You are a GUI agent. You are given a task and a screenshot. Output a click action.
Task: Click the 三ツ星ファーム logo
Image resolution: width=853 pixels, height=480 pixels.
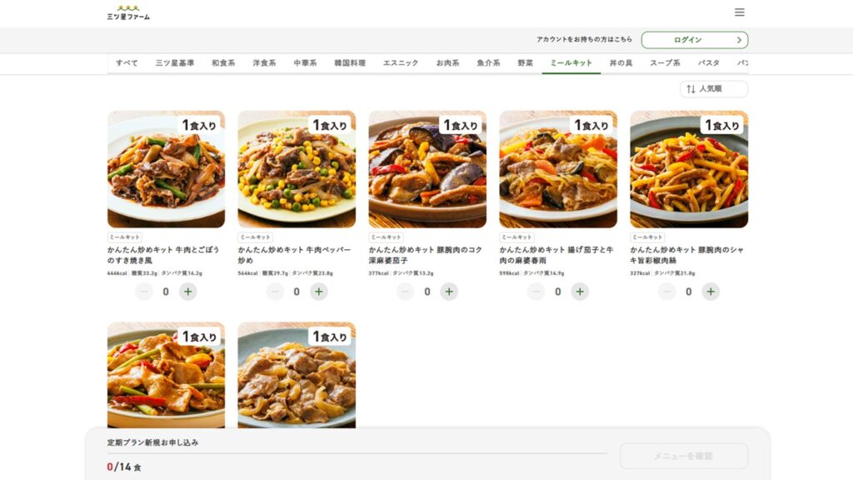click(x=128, y=12)
